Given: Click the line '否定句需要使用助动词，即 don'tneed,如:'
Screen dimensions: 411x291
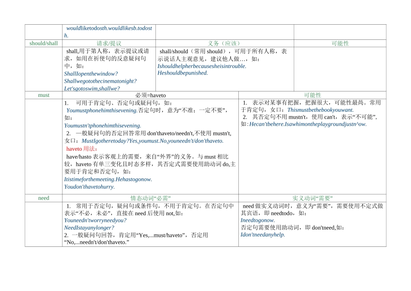Looking at the screenshot, I should 292,227.
